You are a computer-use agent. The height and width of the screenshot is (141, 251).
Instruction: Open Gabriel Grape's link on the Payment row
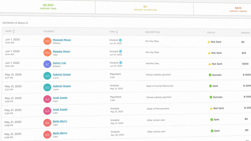[x=62, y=74]
